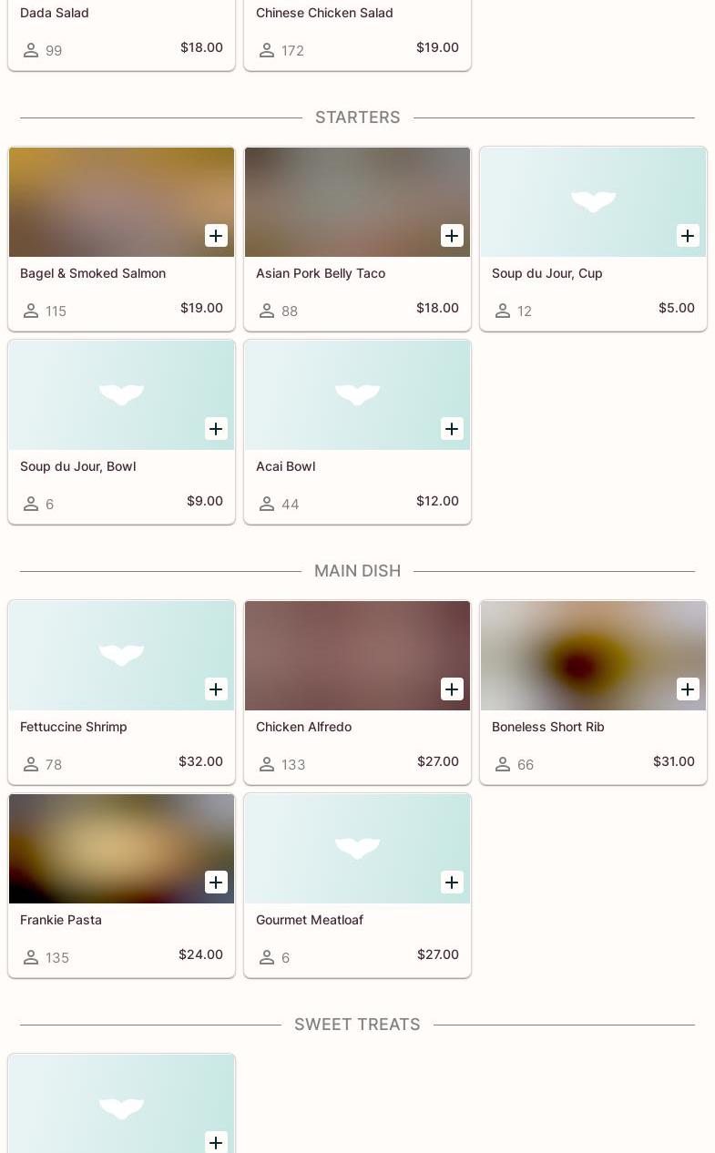Open the Dada Salad item

(55, 13)
